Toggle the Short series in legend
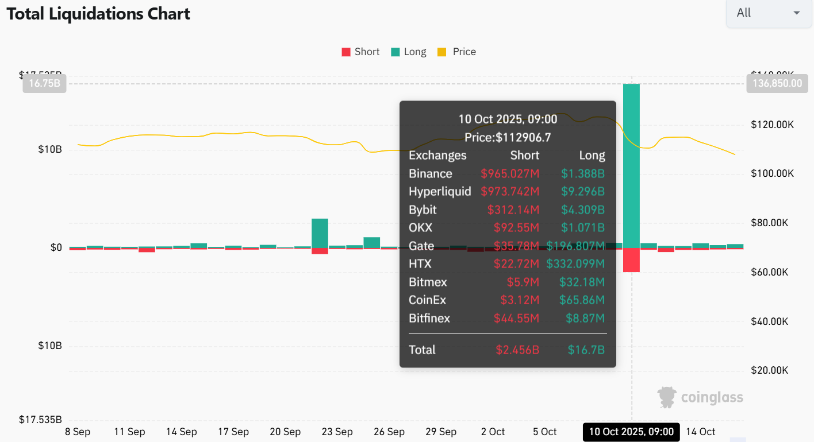 (x=360, y=52)
